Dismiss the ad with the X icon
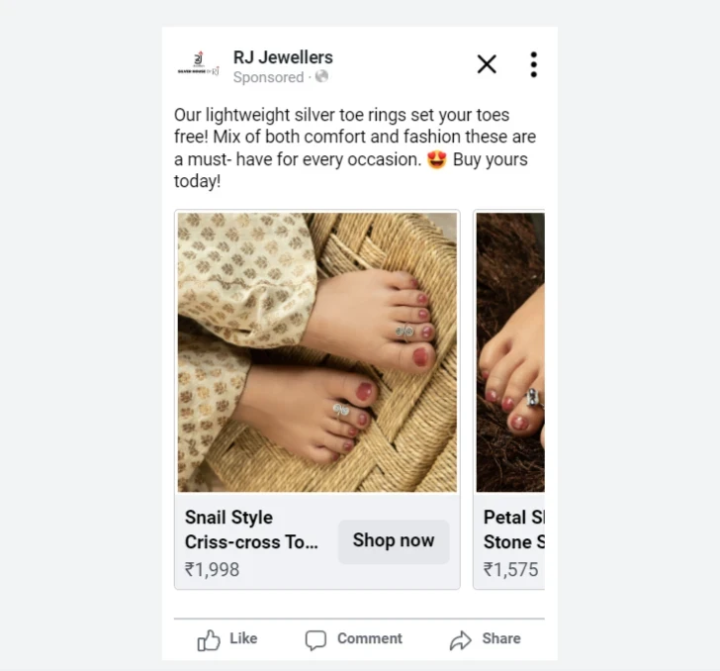 pyautogui.click(x=487, y=64)
